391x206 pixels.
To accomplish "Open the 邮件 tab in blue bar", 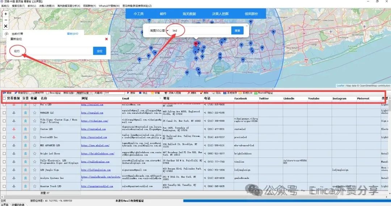I will coord(163,14).
